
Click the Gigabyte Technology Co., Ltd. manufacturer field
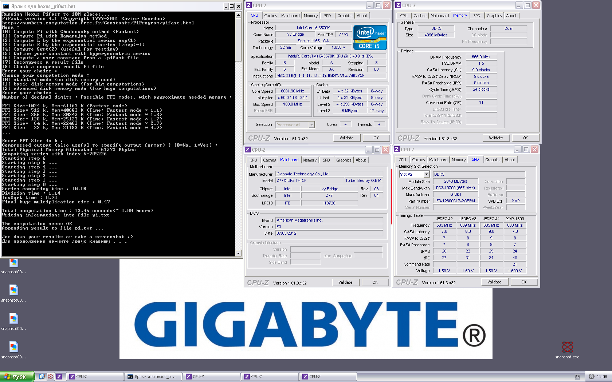(x=329, y=174)
